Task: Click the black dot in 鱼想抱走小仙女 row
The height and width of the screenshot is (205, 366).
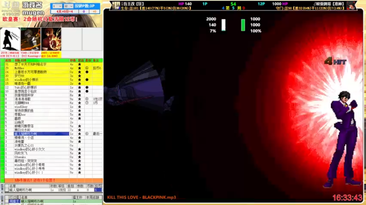Action: tap(87, 92)
